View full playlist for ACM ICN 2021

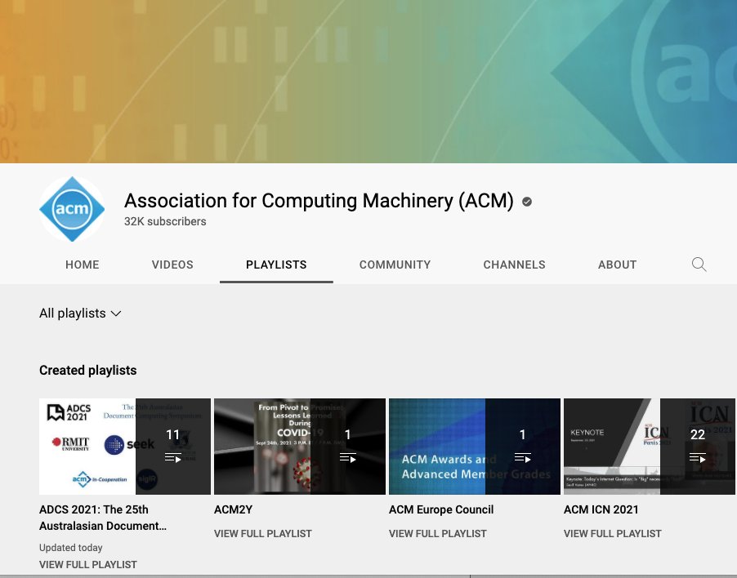coord(613,533)
